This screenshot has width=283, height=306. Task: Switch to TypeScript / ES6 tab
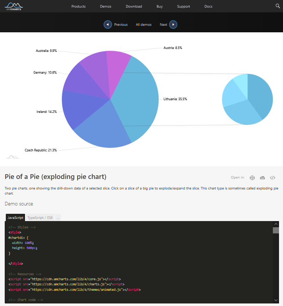[40, 217]
